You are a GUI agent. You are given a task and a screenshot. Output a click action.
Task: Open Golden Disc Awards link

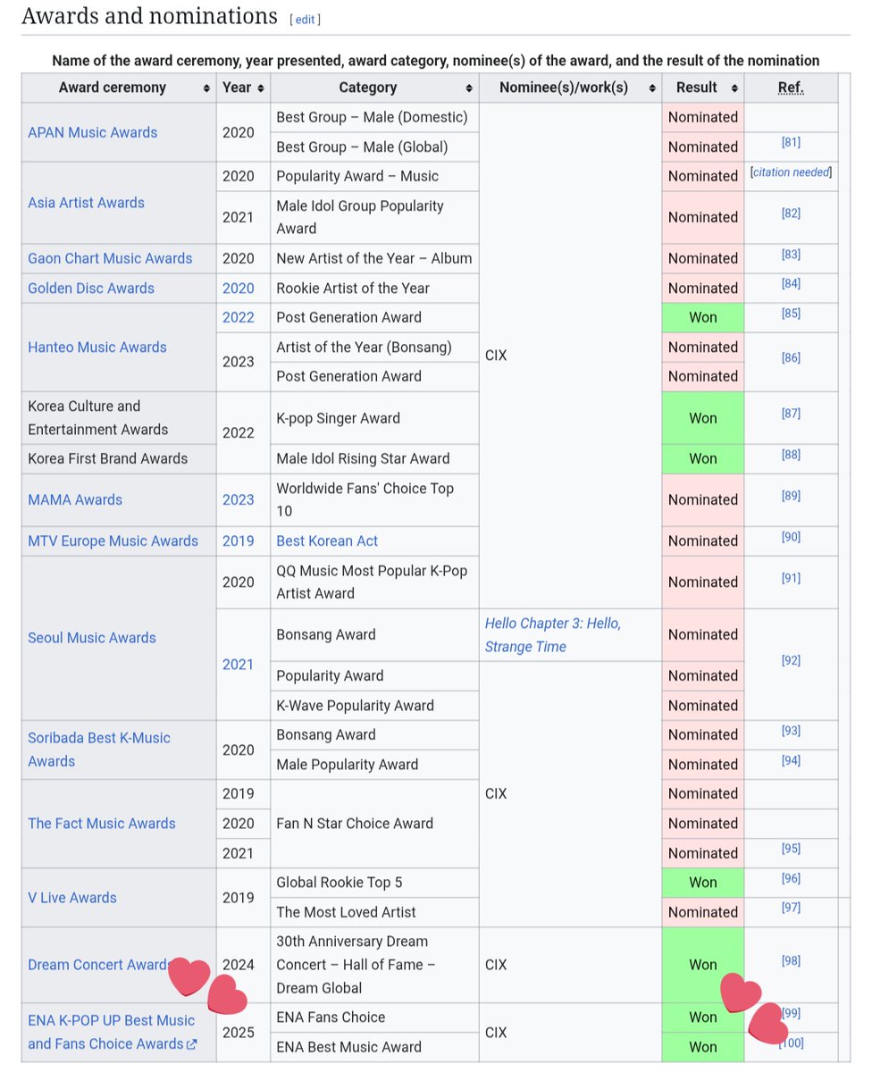point(91,288)
